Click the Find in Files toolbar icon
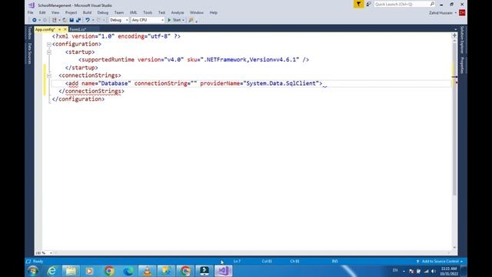This screenshot has width=492, height=277. (191, 20)
